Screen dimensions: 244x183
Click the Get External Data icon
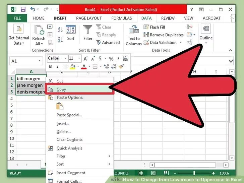18,28
